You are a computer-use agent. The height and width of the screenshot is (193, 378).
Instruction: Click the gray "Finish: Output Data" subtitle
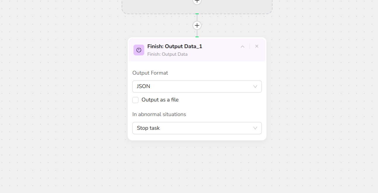pos(167,54)
